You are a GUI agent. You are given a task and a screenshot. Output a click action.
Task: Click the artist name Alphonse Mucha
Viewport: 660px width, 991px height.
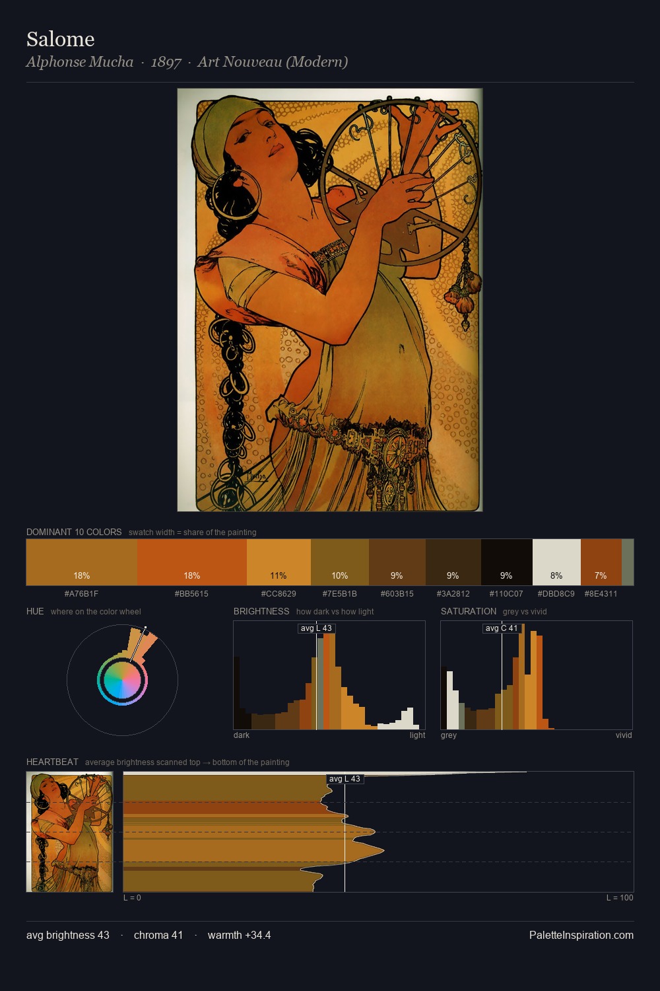click(80, 62)
